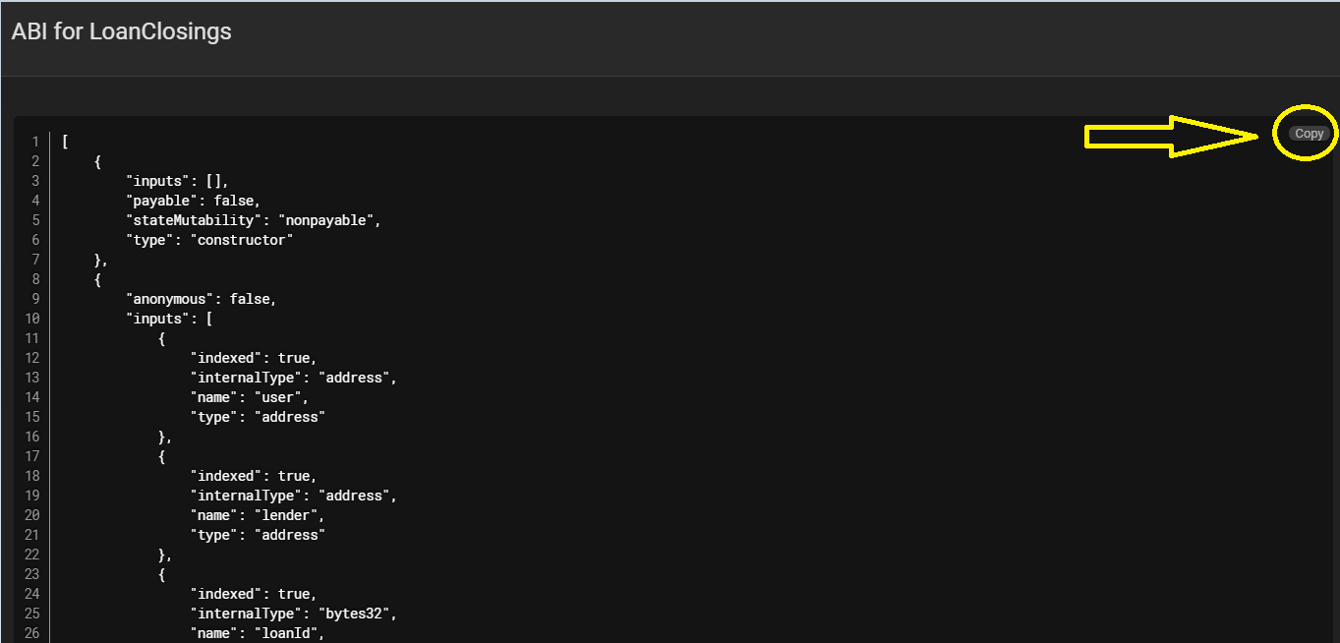Click the "indexed": true text on line 12

(254, 358)
